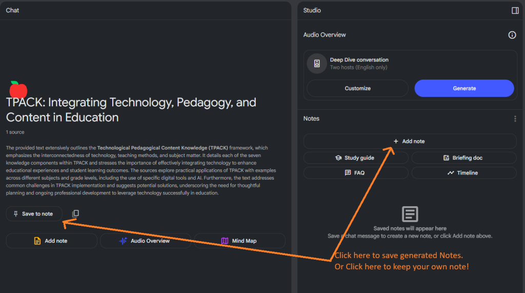Open the Mind Map

click(239, 241)
